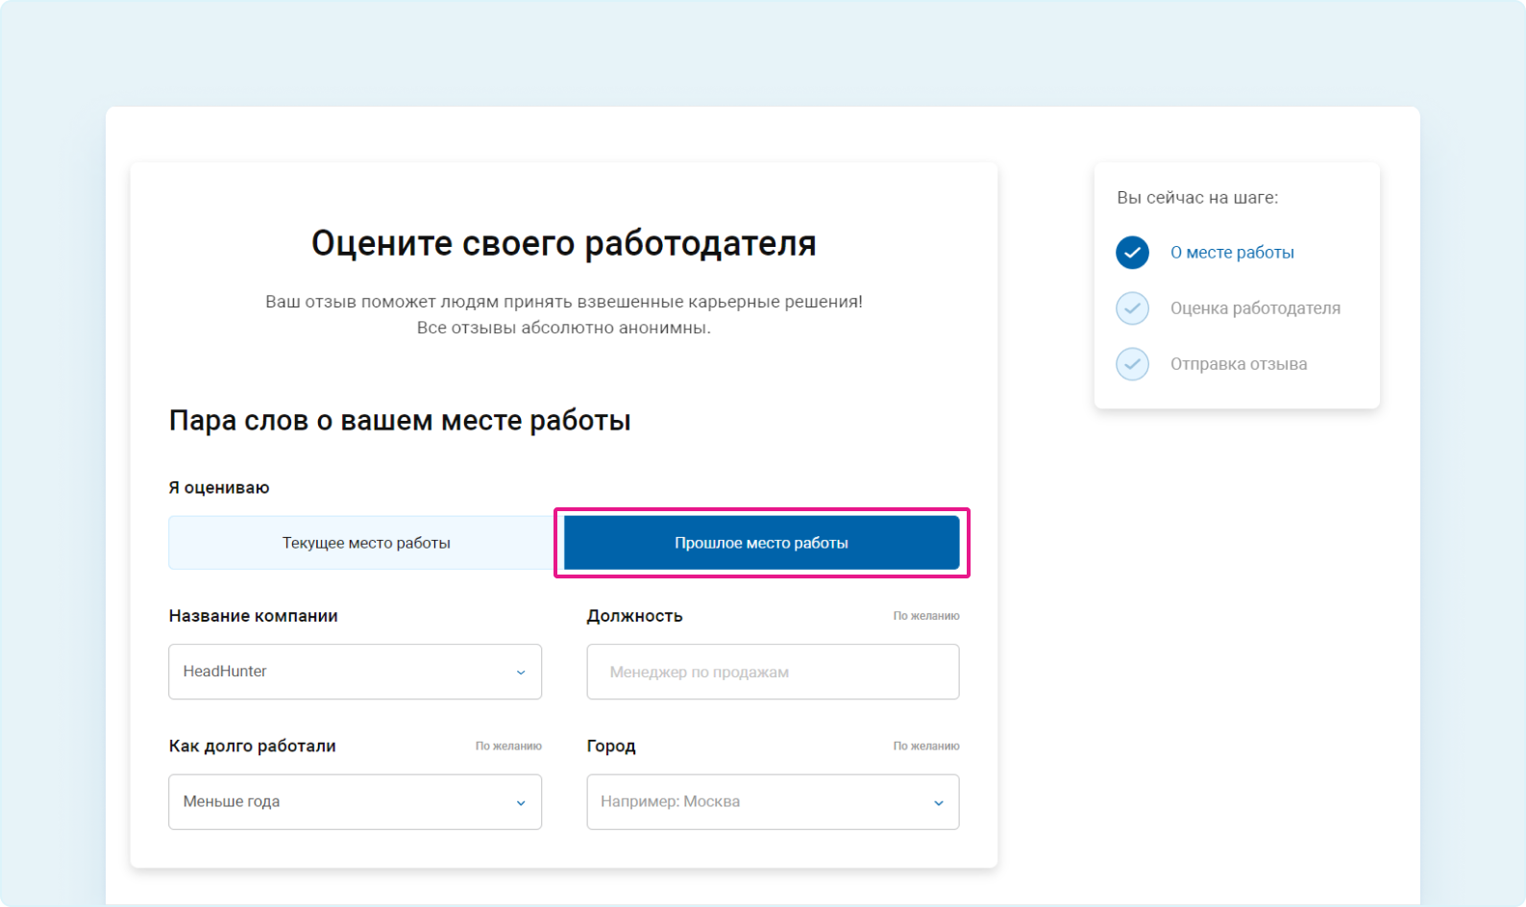Open the "Меньше года" work duration dropdown
The width and height of the screenshot is (1526, 907).
[355, 801]
